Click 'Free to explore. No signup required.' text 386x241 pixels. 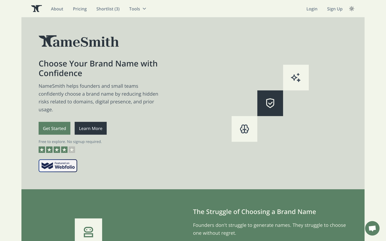70,142
